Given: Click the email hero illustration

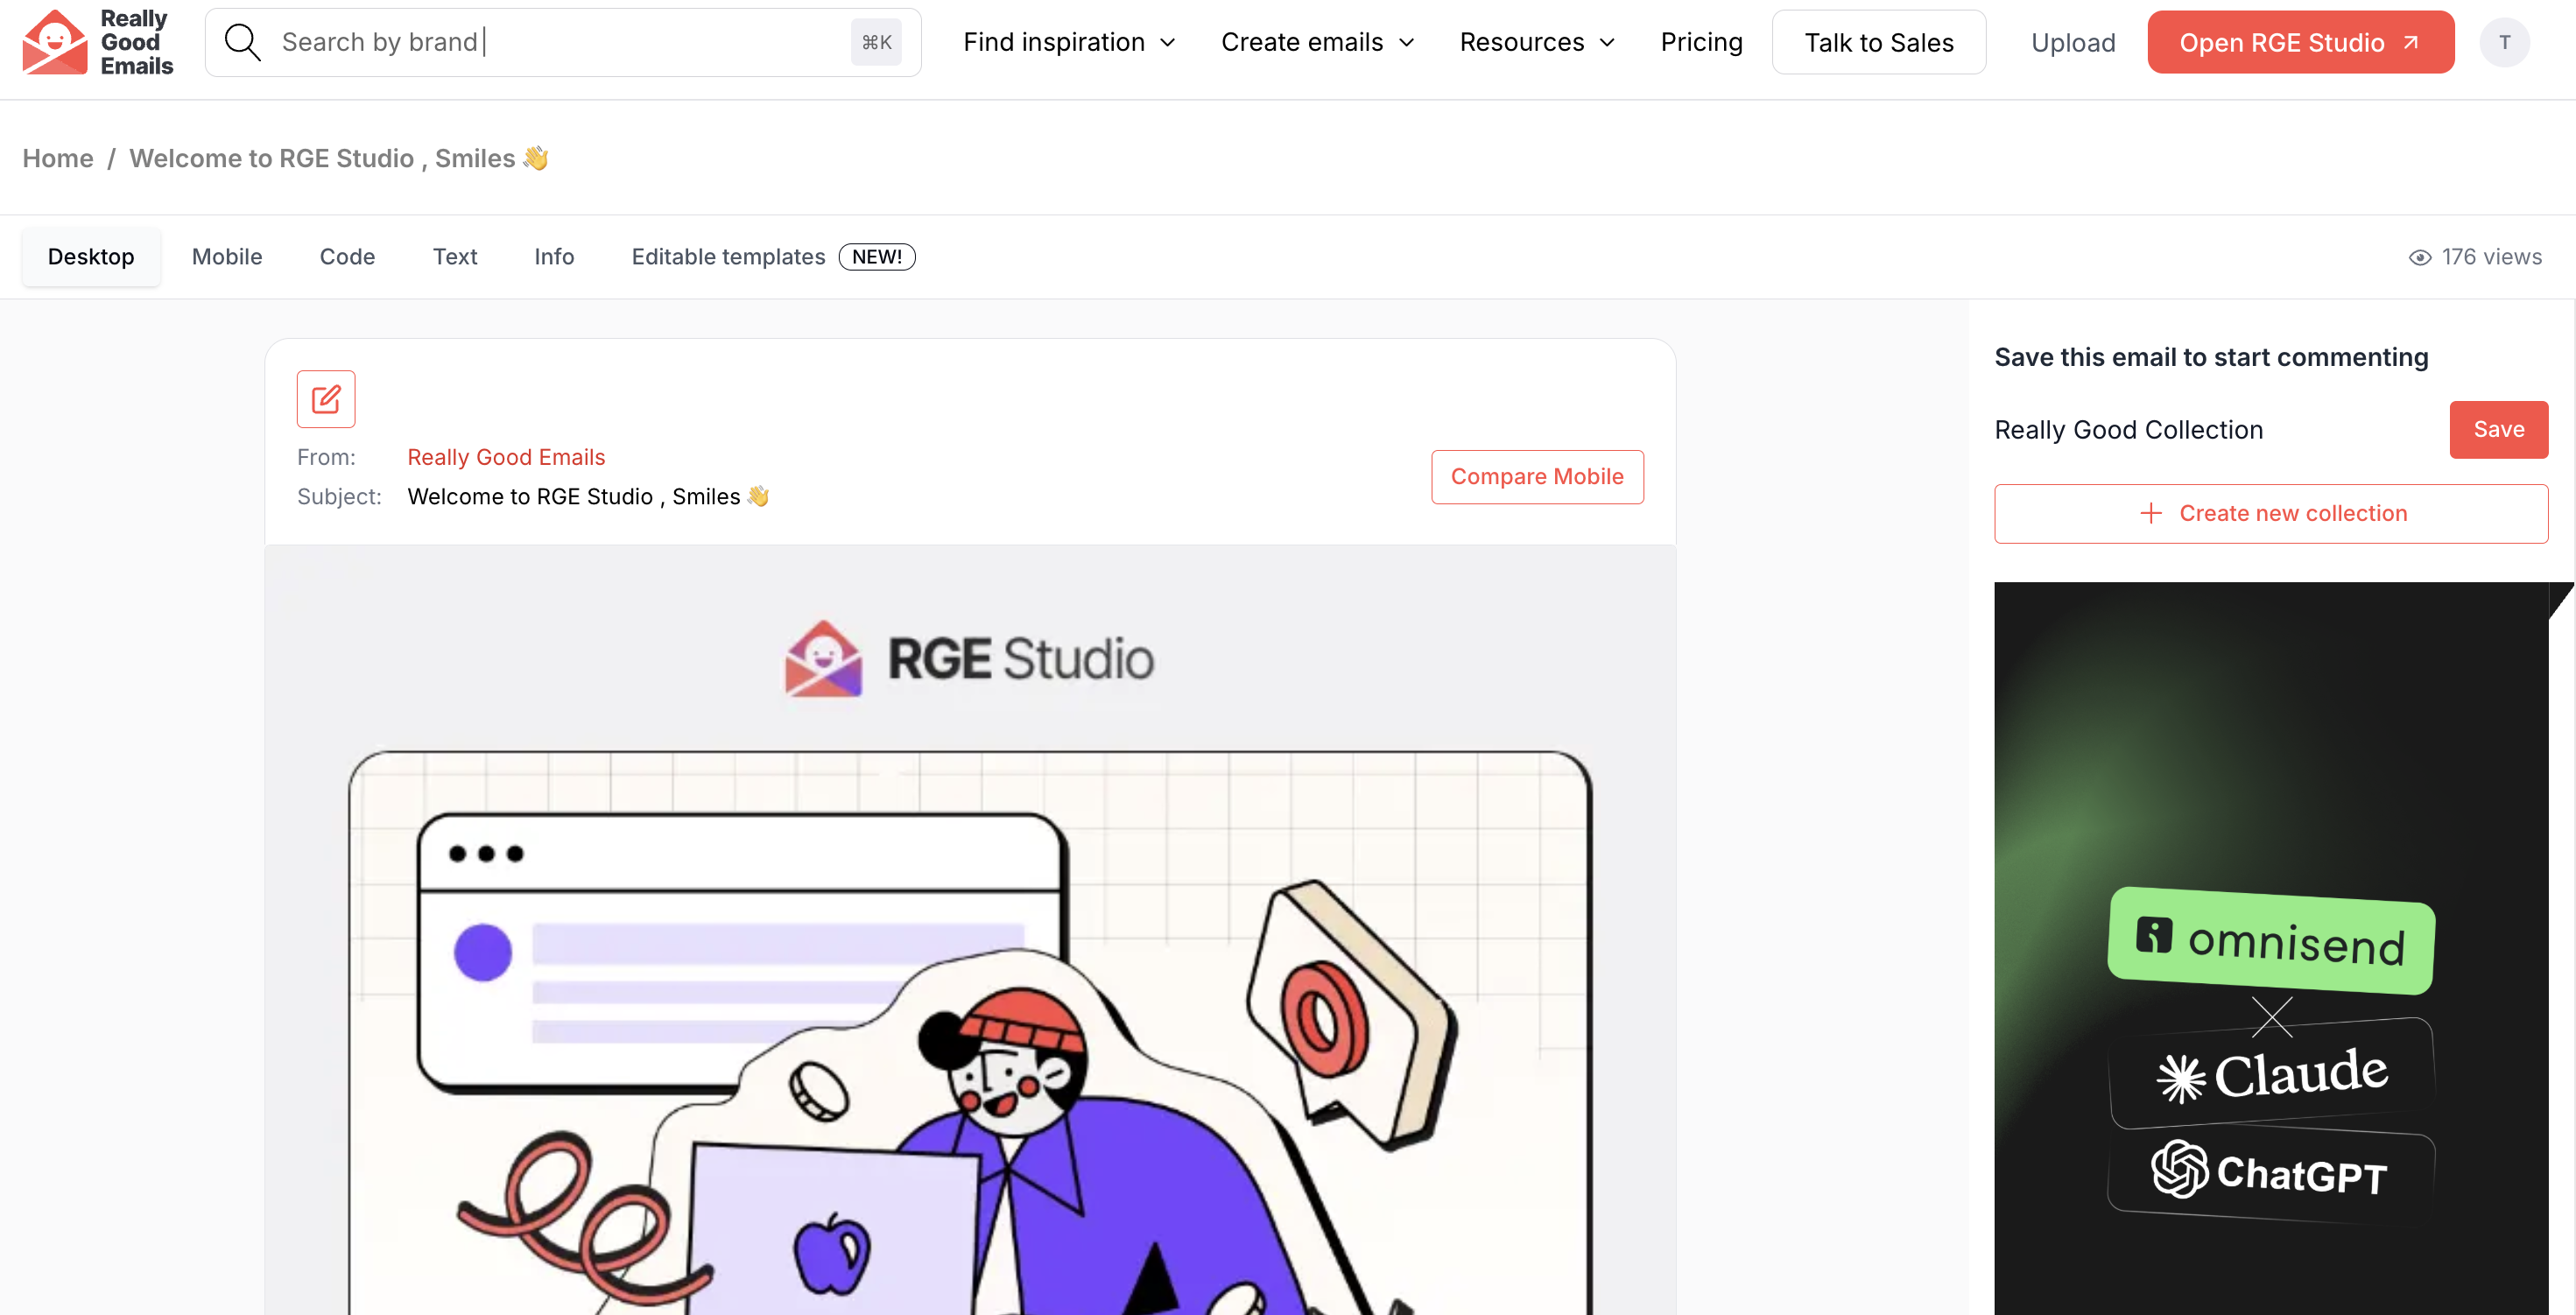Looking at the screenshot, I should click(x=970, y=1033).
